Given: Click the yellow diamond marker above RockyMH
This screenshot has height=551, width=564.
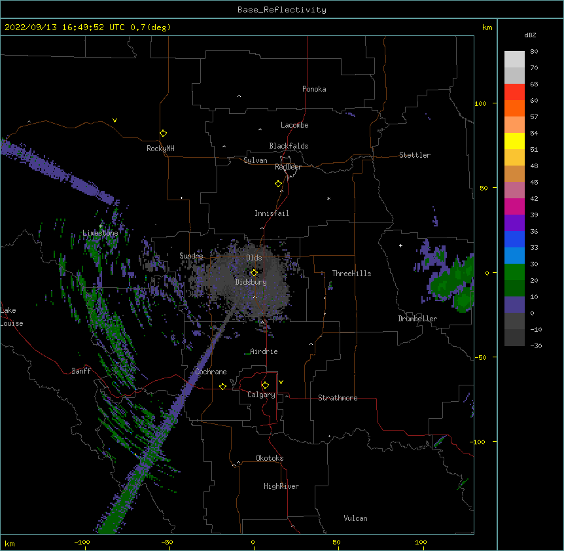Looking at the screenshot, I should [163, 133].
